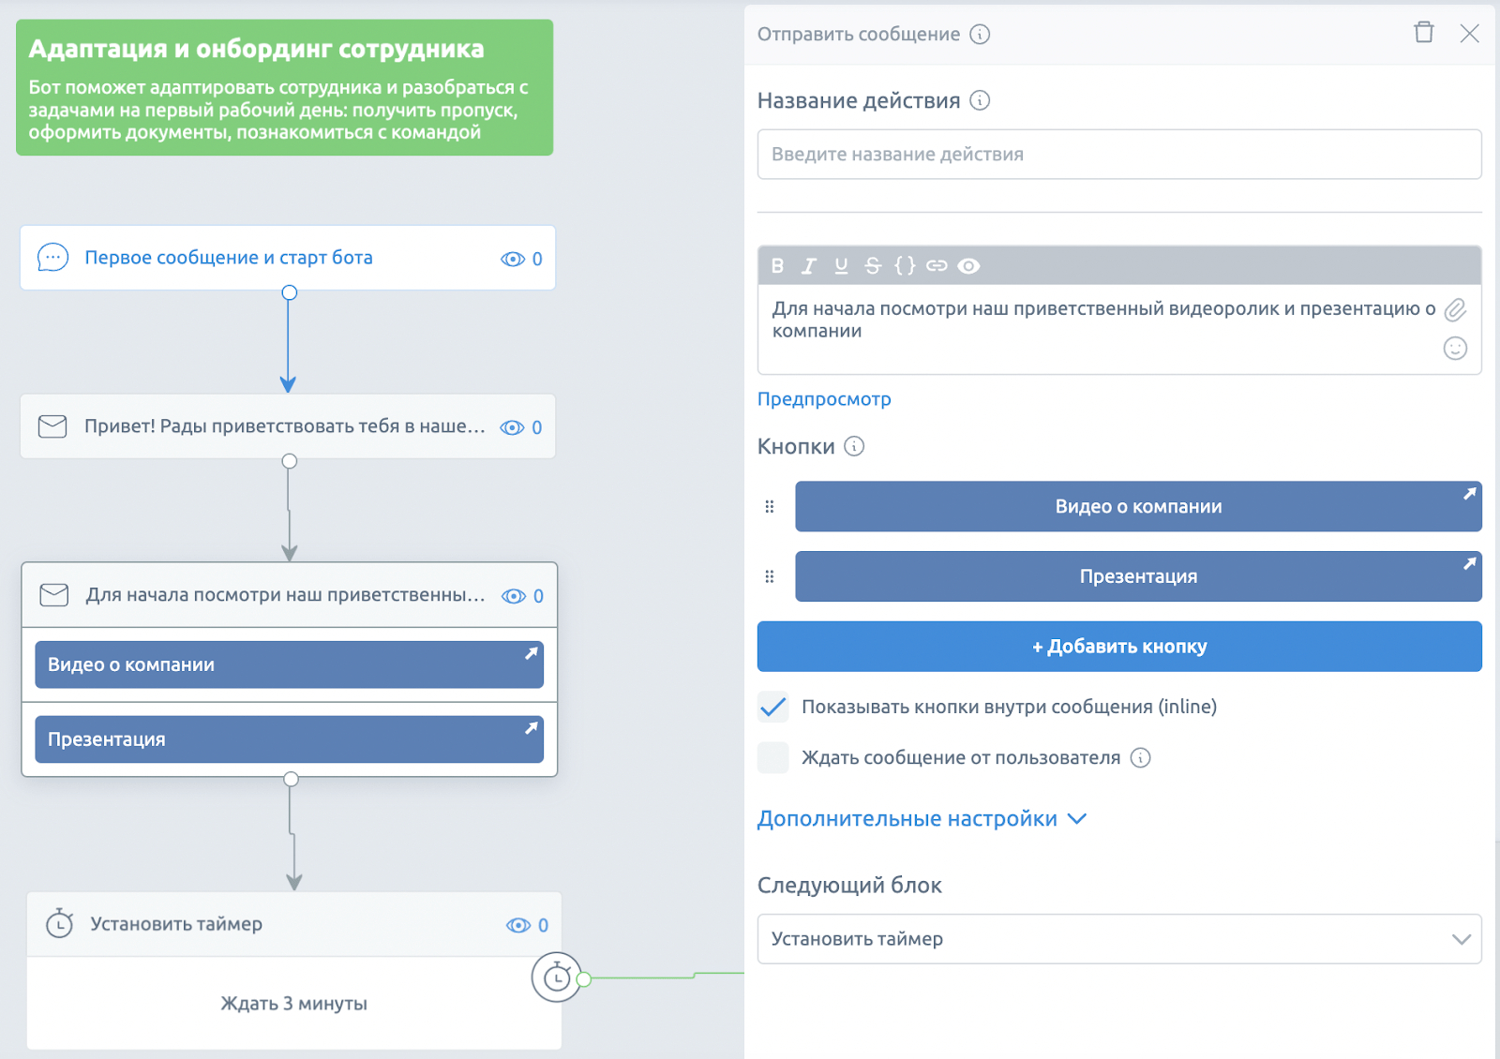Uncheck show buttons inside message (inline)

coord(773,707)
